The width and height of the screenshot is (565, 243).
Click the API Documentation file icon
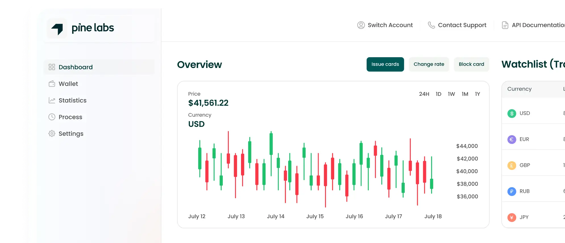click(505, 25)
